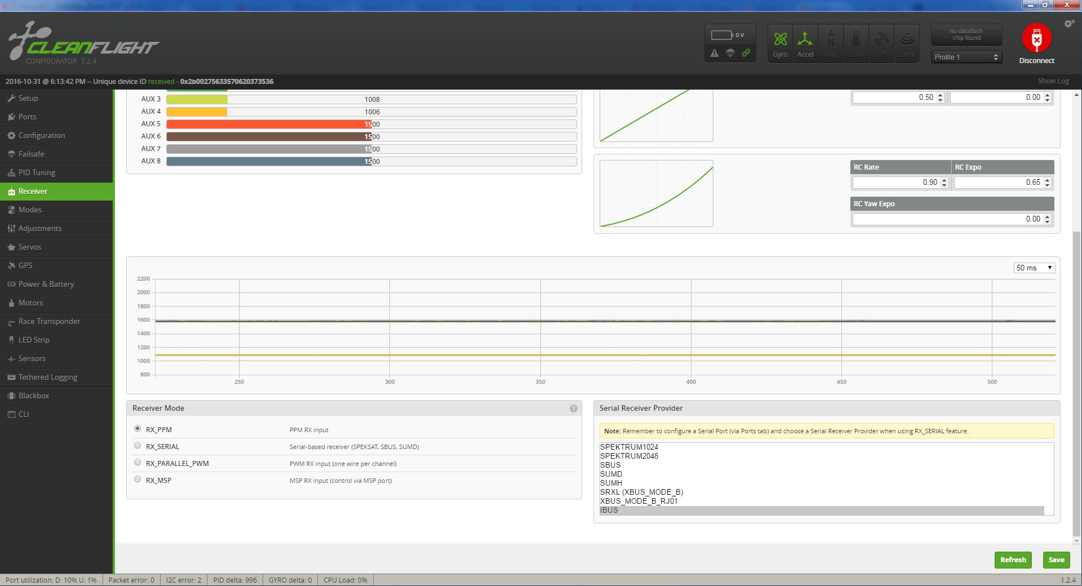Image resolution: width=1082 pixels, height=586 pixels.
Task: Choose XBUS_MODE_B_RJ01 provider
Action: click(822, 501)
